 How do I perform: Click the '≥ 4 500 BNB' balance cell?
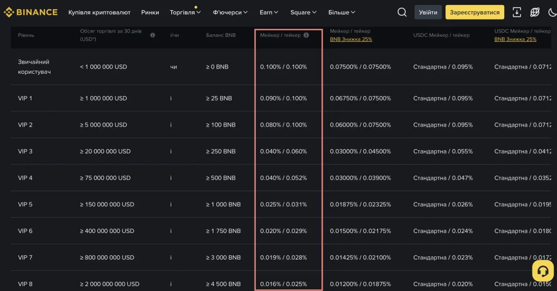point(224,284)
